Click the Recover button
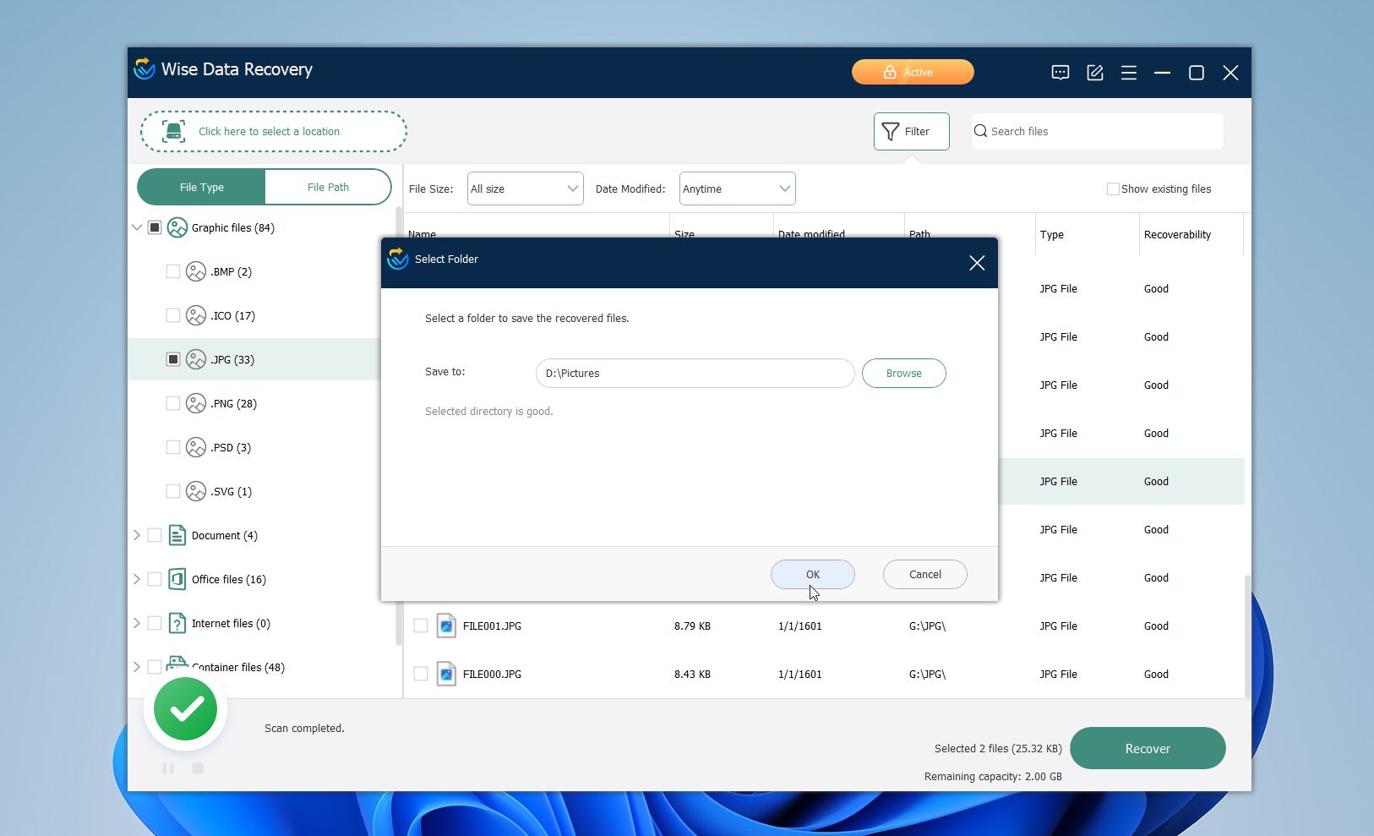Screen dimensions: 1374x836 1147,748
